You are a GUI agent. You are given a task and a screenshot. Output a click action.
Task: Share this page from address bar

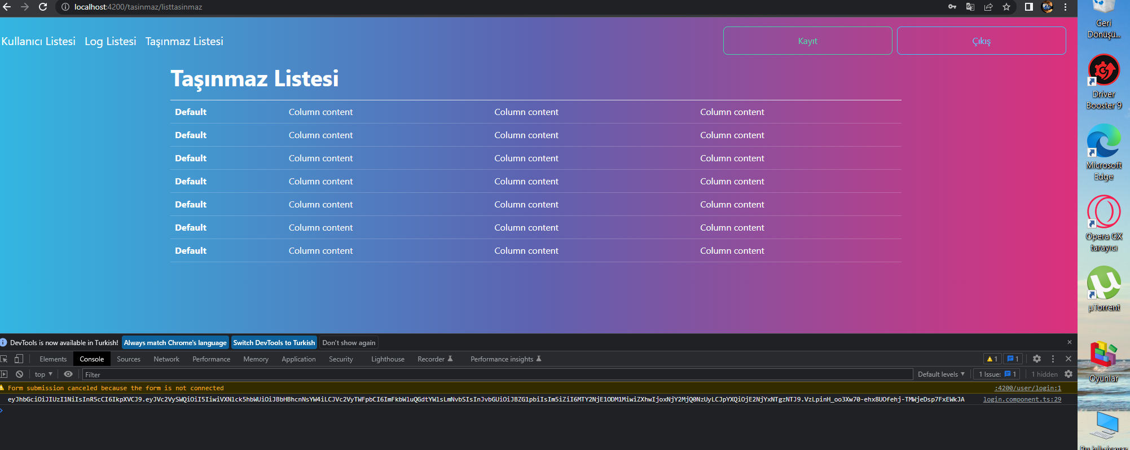[988, 7]
